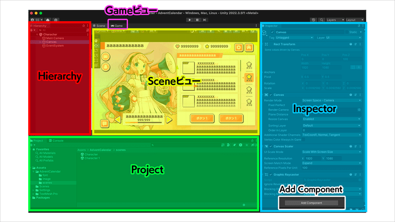Open the Sorting Layer Default dropdown
Image resolution: width=395 pixels, height=222 pixels.
(x=331, y=126)
